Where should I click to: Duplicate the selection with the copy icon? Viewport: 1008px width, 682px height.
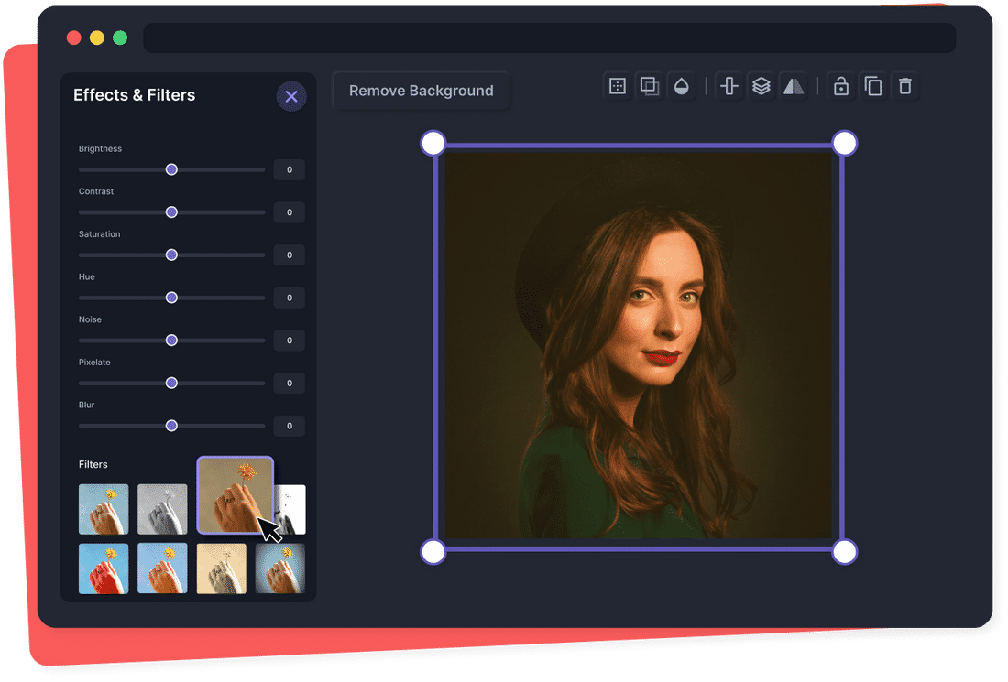pyautogui.click(x=873, y=86)
